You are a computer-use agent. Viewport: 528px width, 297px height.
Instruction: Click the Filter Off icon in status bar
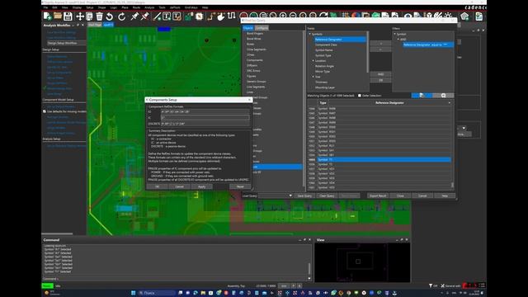[x=433, y=286]
